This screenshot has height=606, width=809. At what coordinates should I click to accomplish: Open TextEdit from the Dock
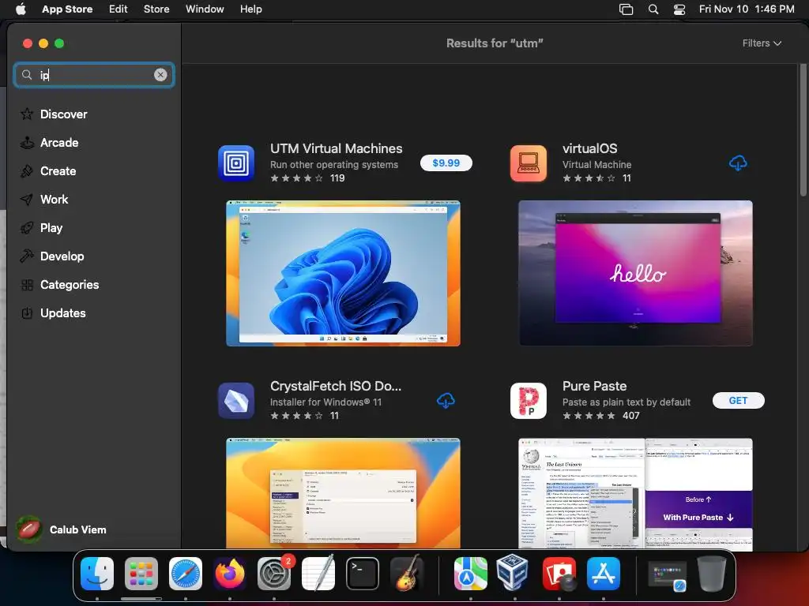318,574
